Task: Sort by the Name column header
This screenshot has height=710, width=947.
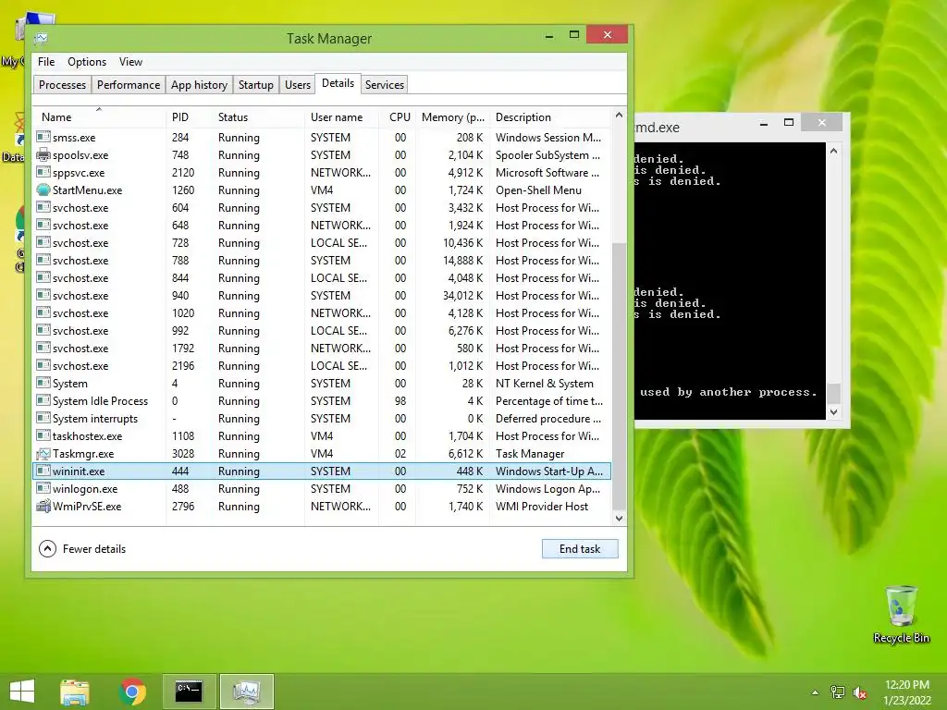Action: [x=99, y=117]
